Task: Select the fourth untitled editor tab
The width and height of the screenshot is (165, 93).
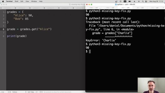Action: click(x=51, y=8)
